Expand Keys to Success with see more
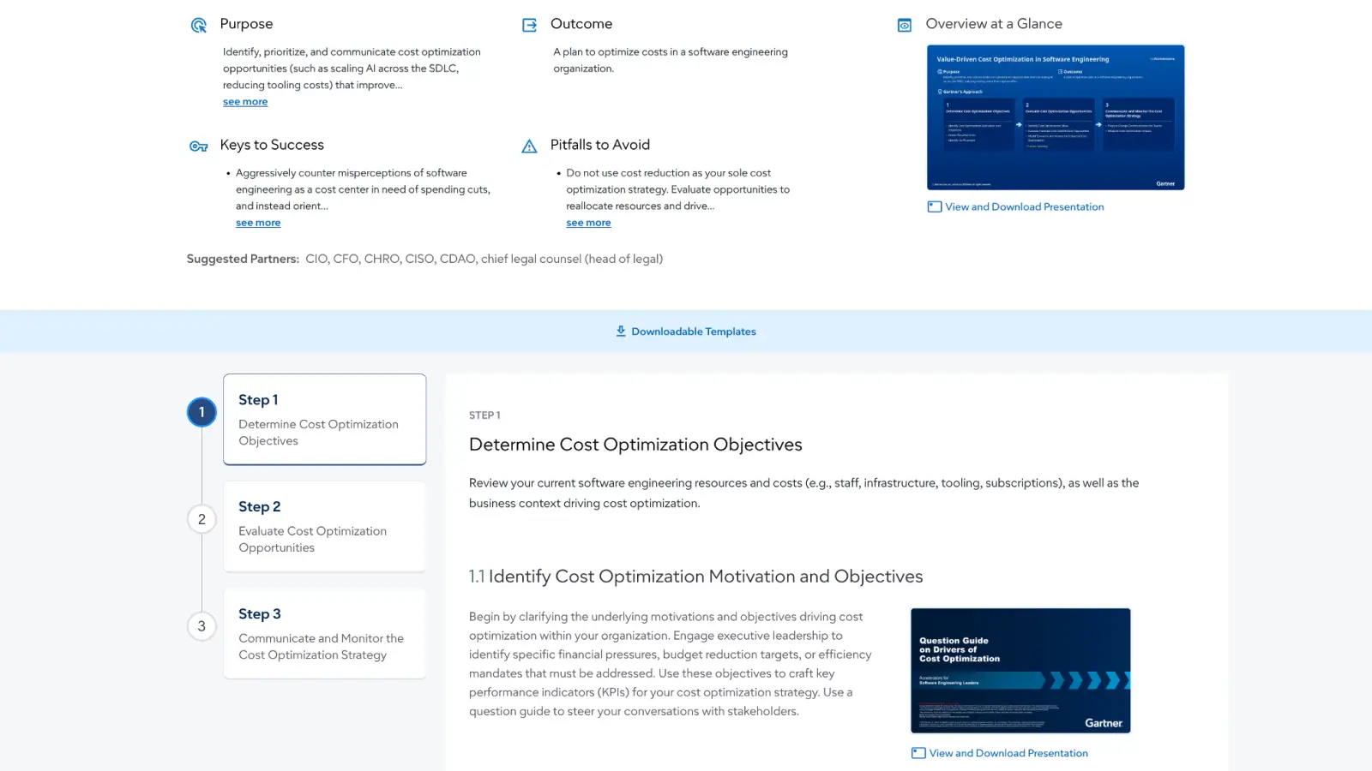Image resolution: width=1372 pixels, height=771 pixels. point(258,223)
